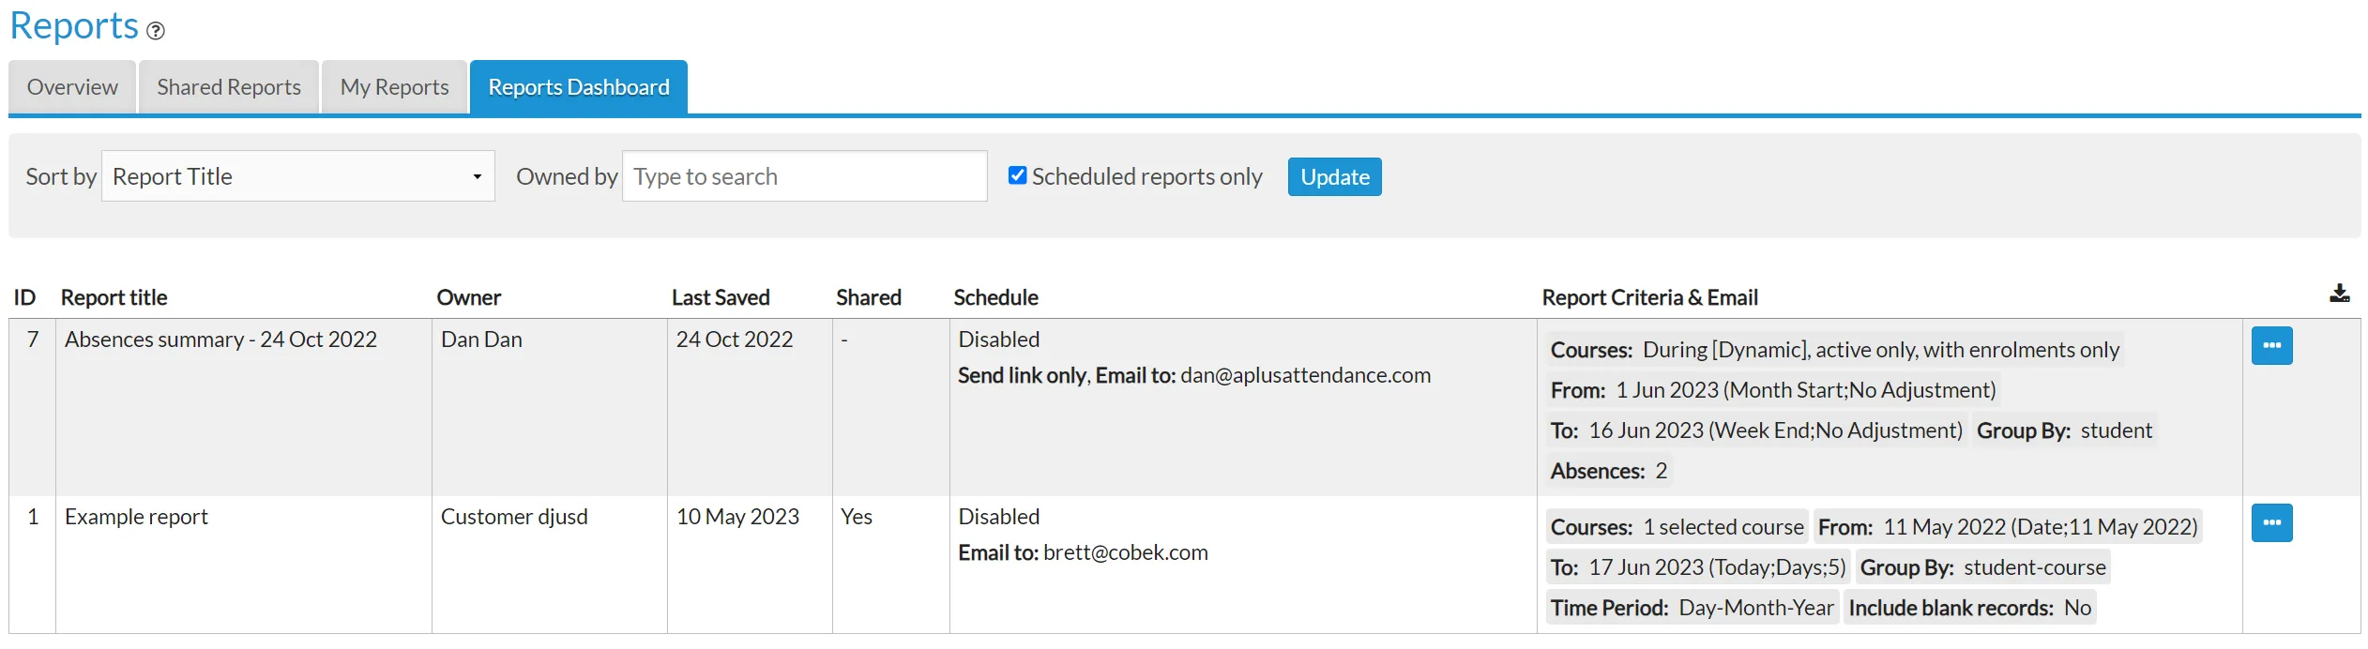The image size is (2368, 649).
Task: Go to the My Reports tab
Action: [x=394, y=87]
